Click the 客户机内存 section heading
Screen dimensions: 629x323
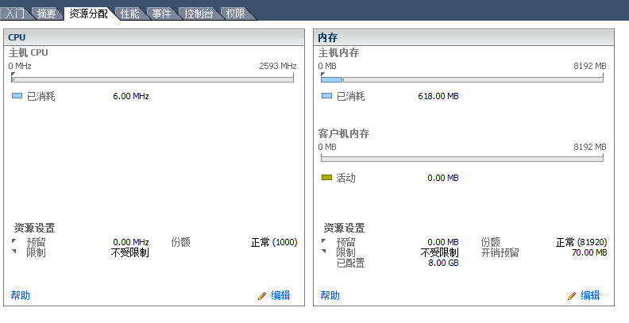coord(343,133)
